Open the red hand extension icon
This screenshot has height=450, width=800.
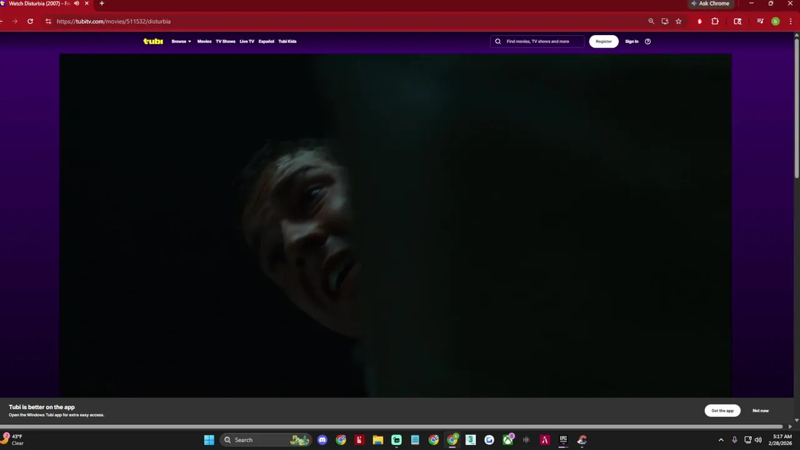(699, 21)
